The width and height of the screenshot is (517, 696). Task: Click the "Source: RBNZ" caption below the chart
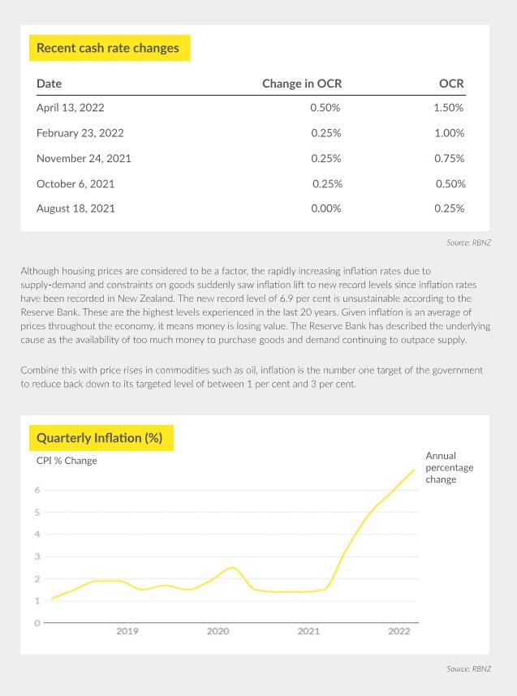point(468,669)
